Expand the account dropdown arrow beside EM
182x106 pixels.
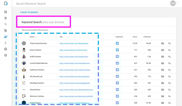pyautogui.click(x=178, y=3)
